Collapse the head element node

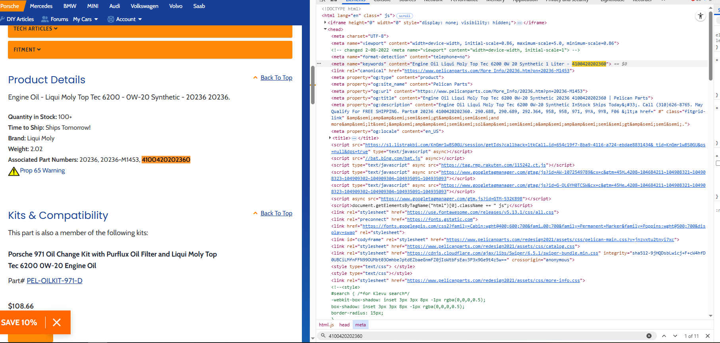pos(325,29)
